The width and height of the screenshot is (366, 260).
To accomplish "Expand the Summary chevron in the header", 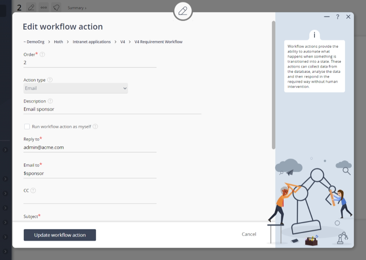I will point(77,8).
